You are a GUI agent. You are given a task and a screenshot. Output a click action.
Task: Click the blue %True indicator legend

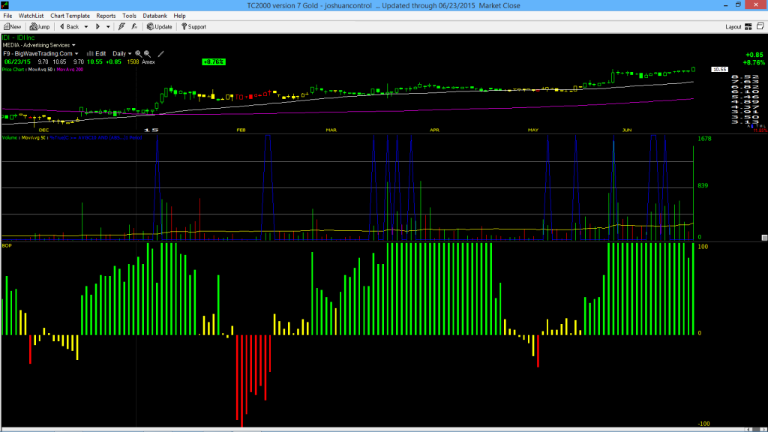point(96,138)
